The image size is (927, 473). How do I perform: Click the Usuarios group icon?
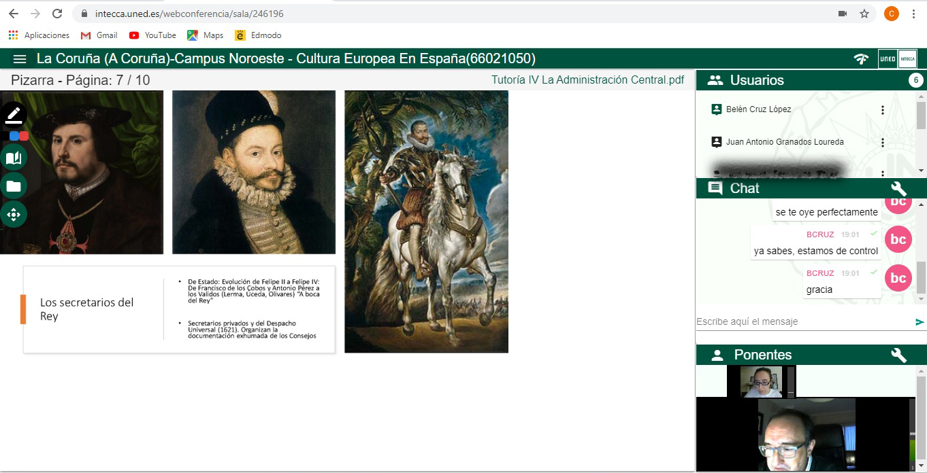(715, 80)
